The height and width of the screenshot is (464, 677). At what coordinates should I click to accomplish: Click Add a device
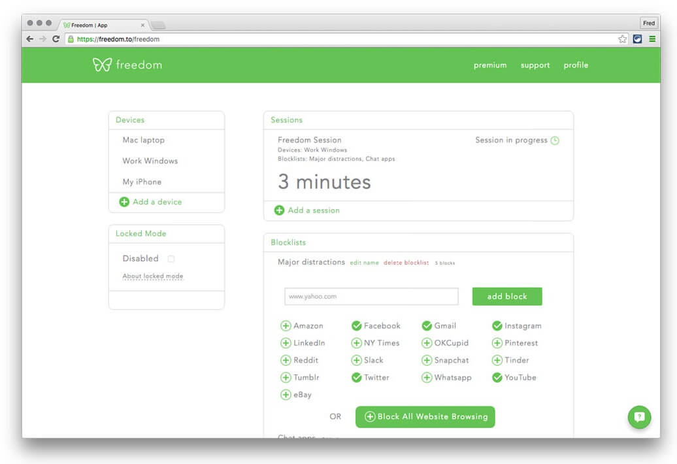click(x=150, y=201)
